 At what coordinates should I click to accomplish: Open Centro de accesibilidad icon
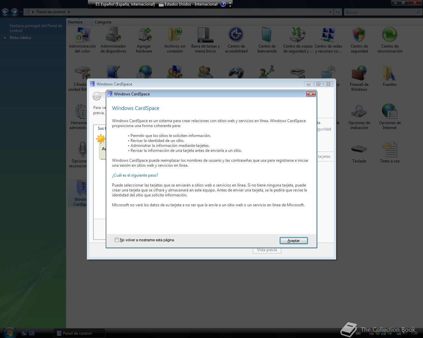236,40
